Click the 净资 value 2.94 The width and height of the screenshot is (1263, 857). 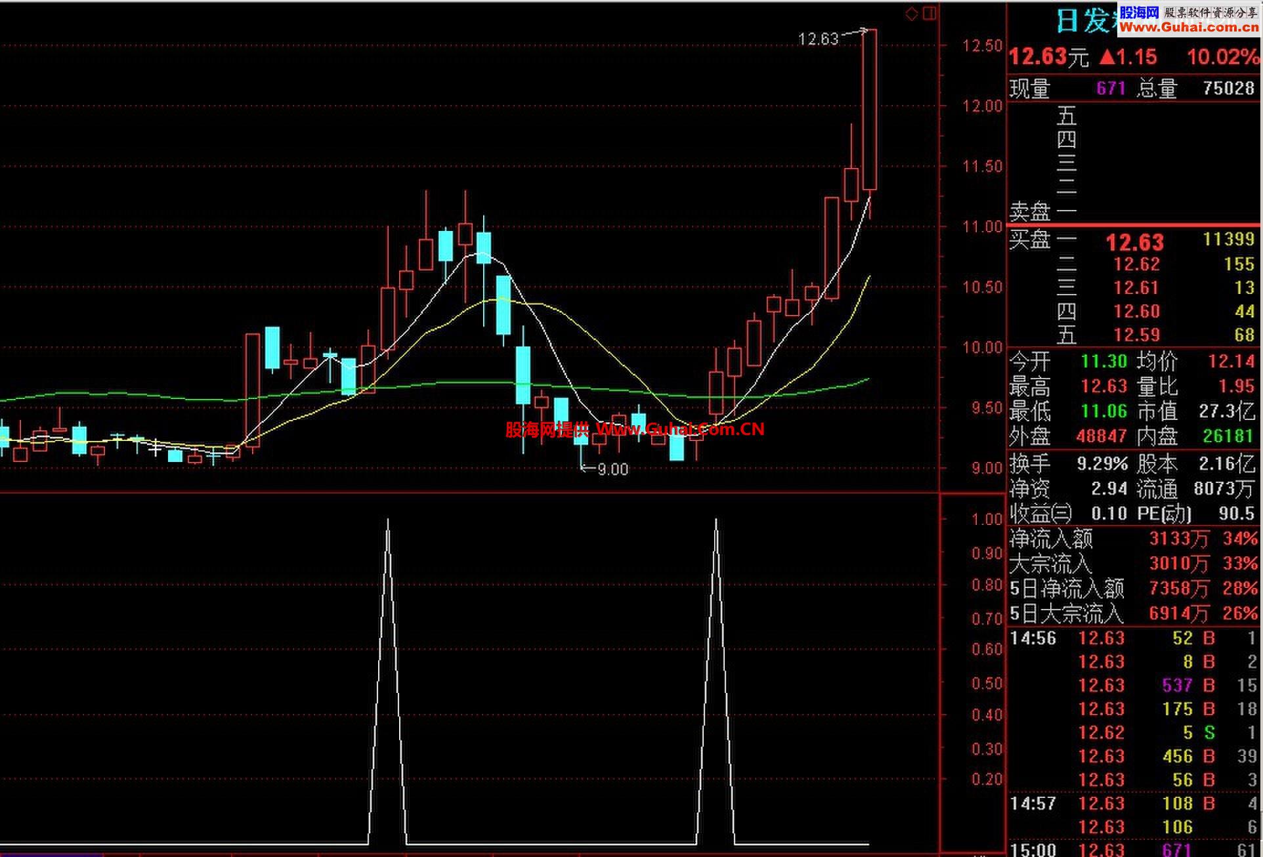pyautogui.click(x=1109, y=489)
